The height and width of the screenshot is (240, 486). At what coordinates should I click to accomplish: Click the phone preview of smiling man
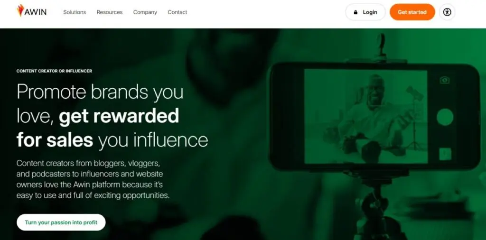pos(366,116)
